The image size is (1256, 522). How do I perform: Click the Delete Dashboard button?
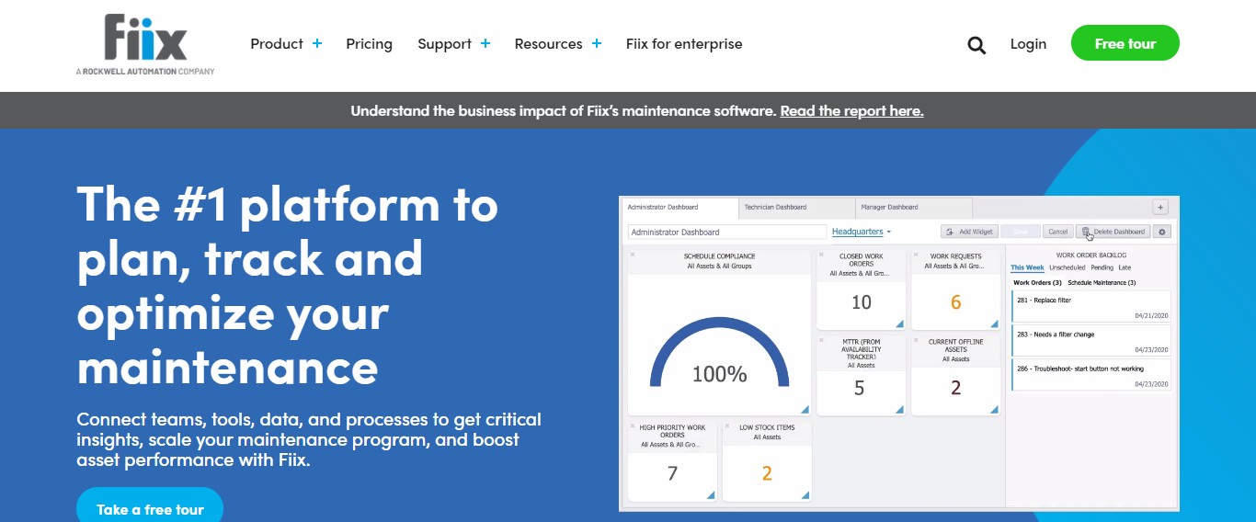pos(1113,232)
